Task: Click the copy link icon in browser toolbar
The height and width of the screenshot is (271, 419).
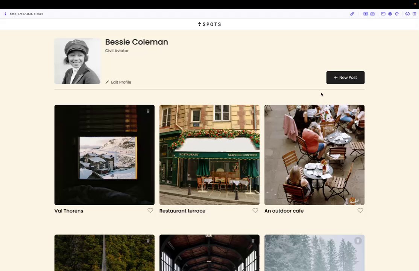Action: pos(352,14)
